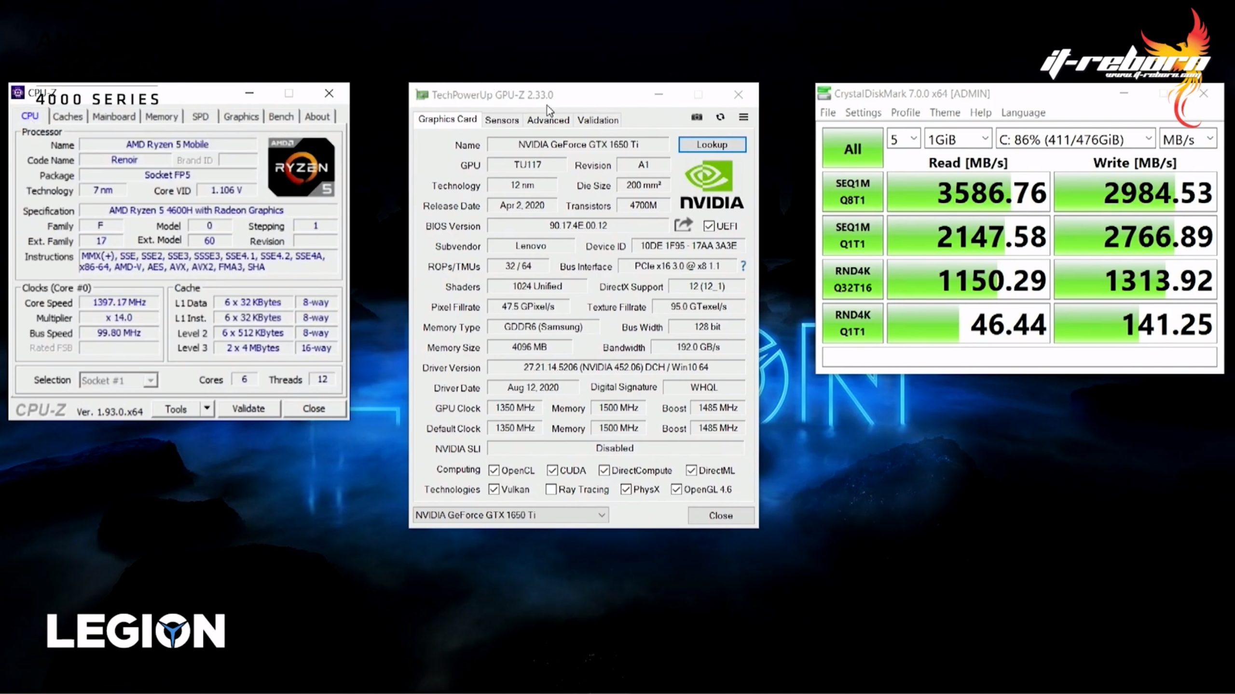1235x694 pixels.
Task: Open the GPU selector dropdown at bottom
Action: point(510,515)
